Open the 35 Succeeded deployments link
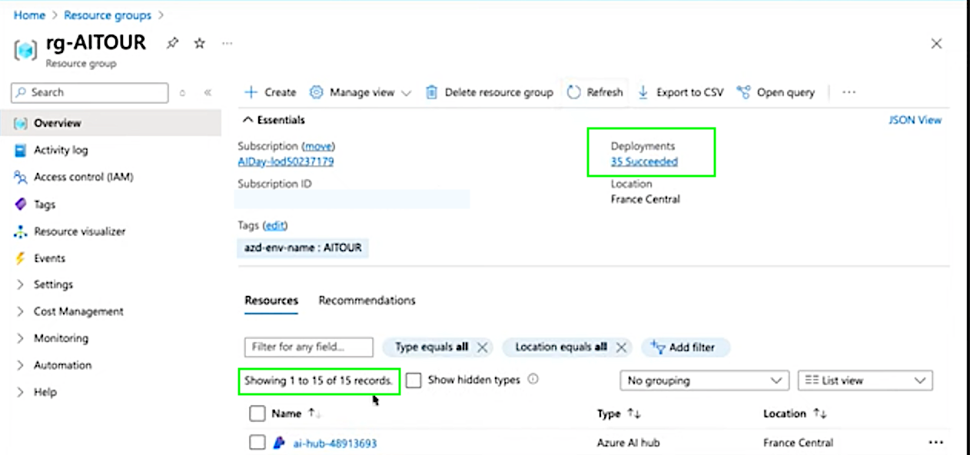Screen dimensions: 970x455 tap(644, 161)
